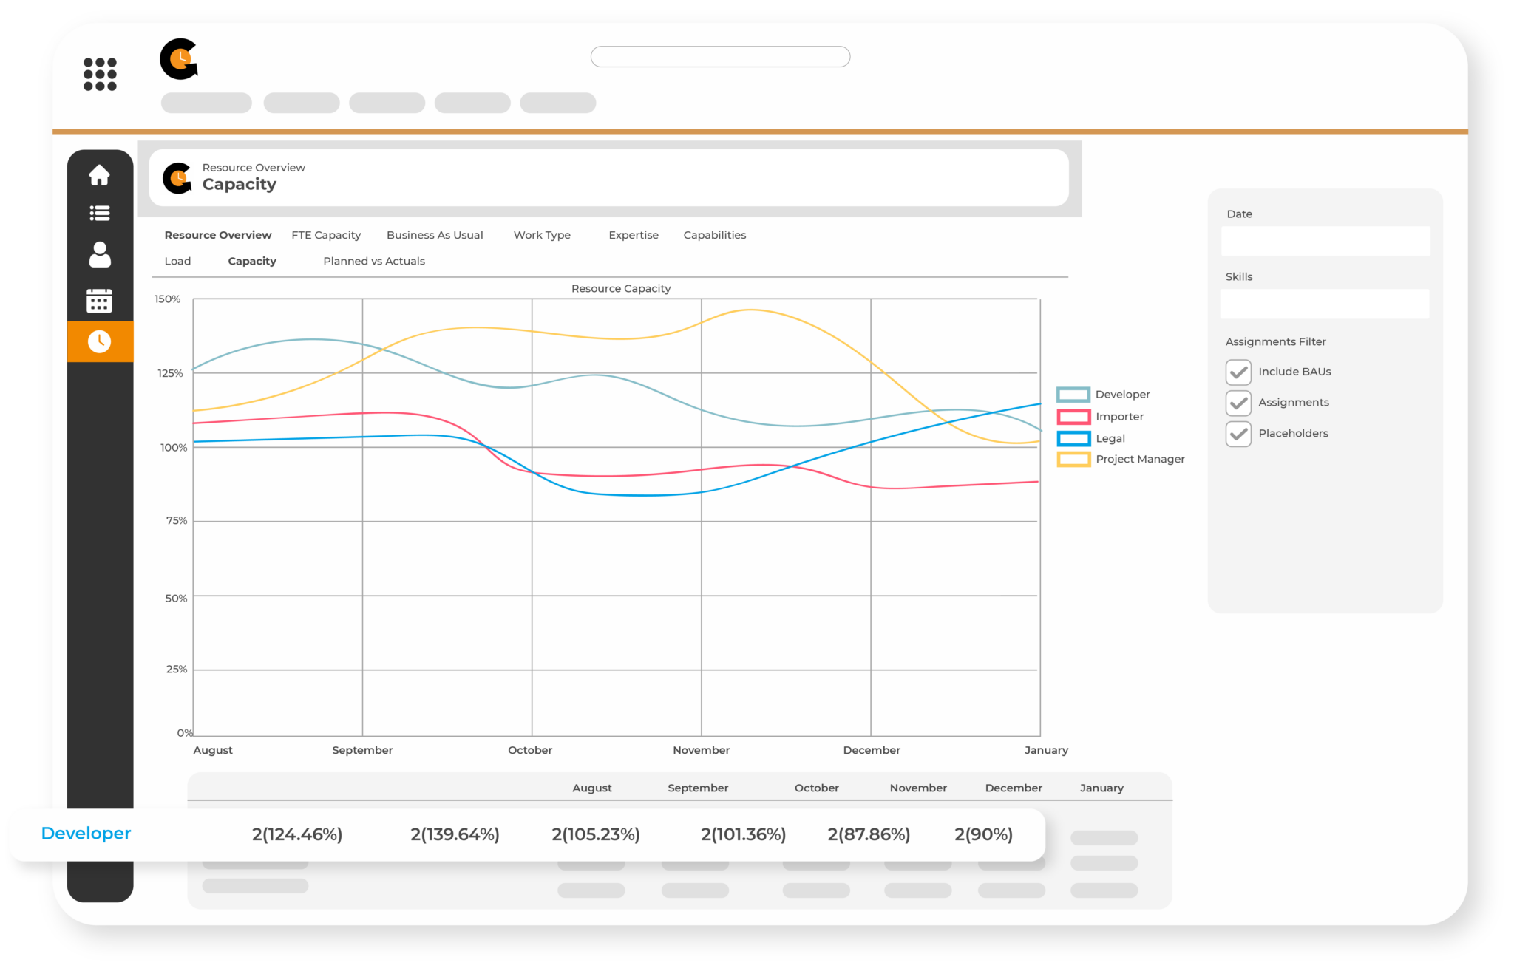Click the top search bar
This screenshot has width=1514, height=971.
pos(720,56)
